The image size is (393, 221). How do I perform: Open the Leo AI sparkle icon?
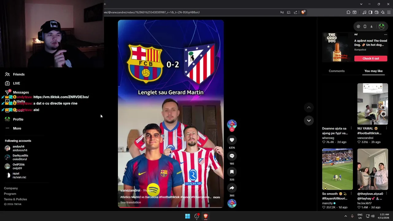coord(383,12)
